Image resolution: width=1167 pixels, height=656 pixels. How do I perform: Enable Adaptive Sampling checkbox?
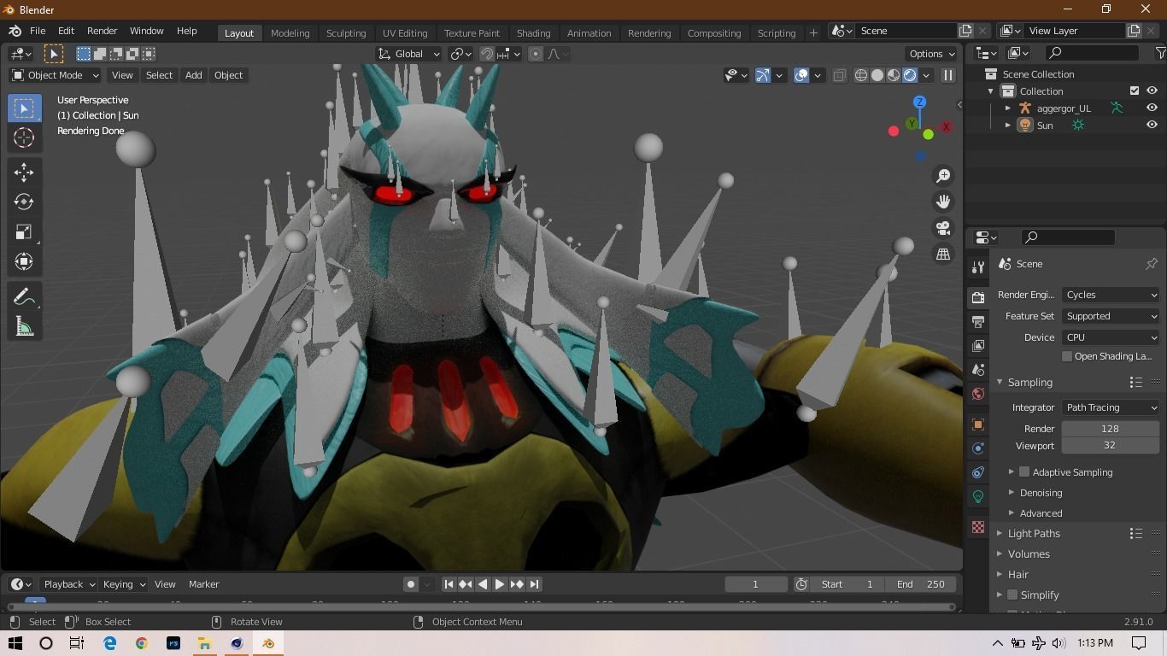click(x=1024, y=471)
